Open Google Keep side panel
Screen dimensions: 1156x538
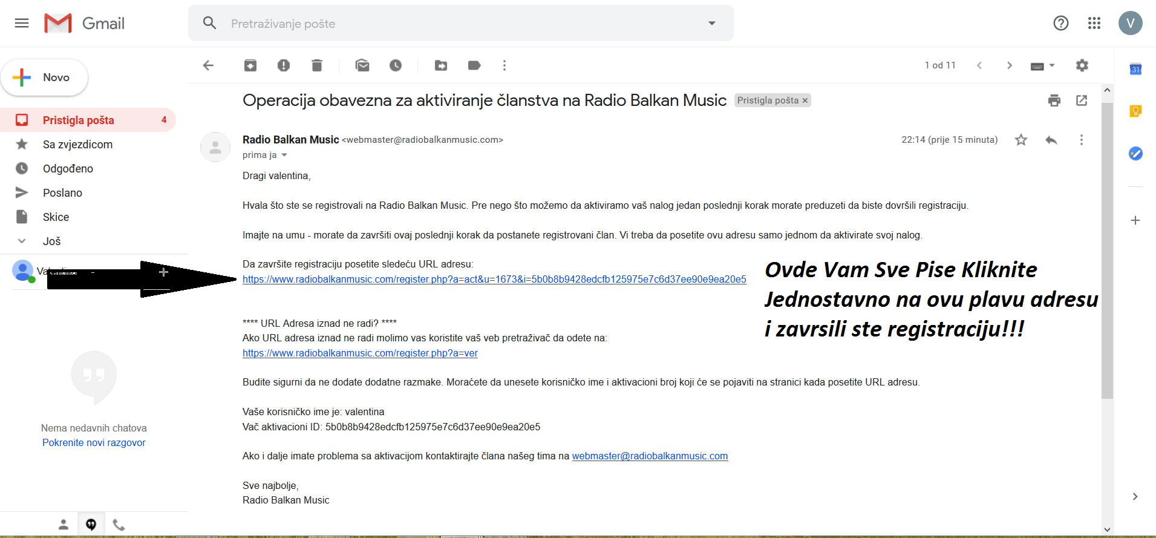click(1135, 111)
